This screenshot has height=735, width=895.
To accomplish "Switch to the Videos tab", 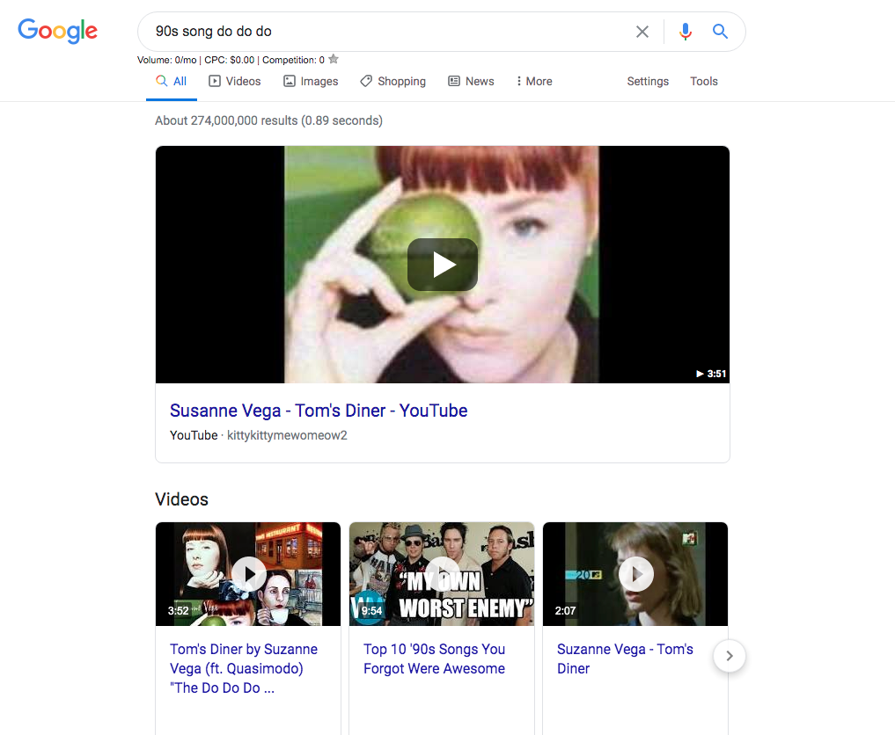I will [x=235, y=81].
